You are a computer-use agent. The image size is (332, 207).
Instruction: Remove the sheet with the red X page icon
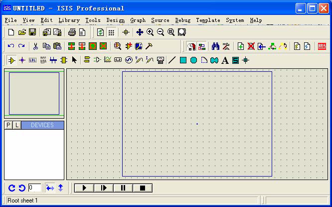click(251, 46)
